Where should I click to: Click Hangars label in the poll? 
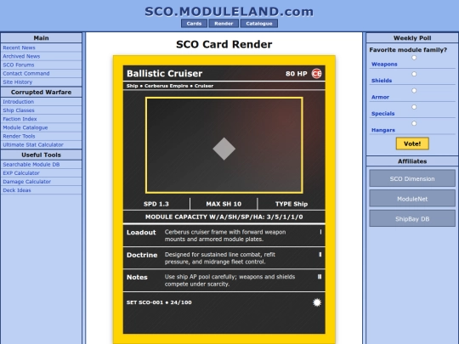[383, 130]
